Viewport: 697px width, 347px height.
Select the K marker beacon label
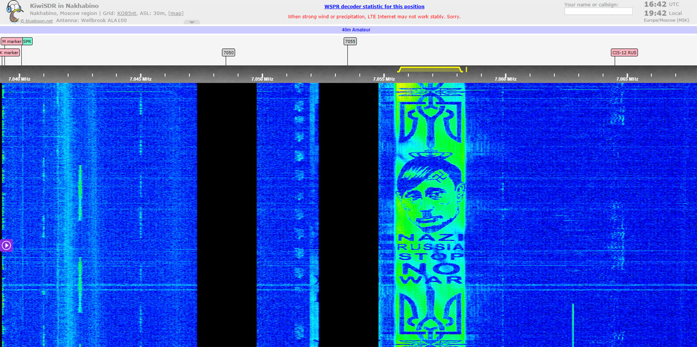(9, 53)
